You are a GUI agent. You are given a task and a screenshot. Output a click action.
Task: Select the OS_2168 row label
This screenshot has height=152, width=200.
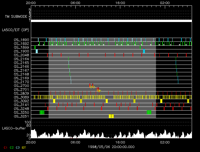(x=21, y=74)
